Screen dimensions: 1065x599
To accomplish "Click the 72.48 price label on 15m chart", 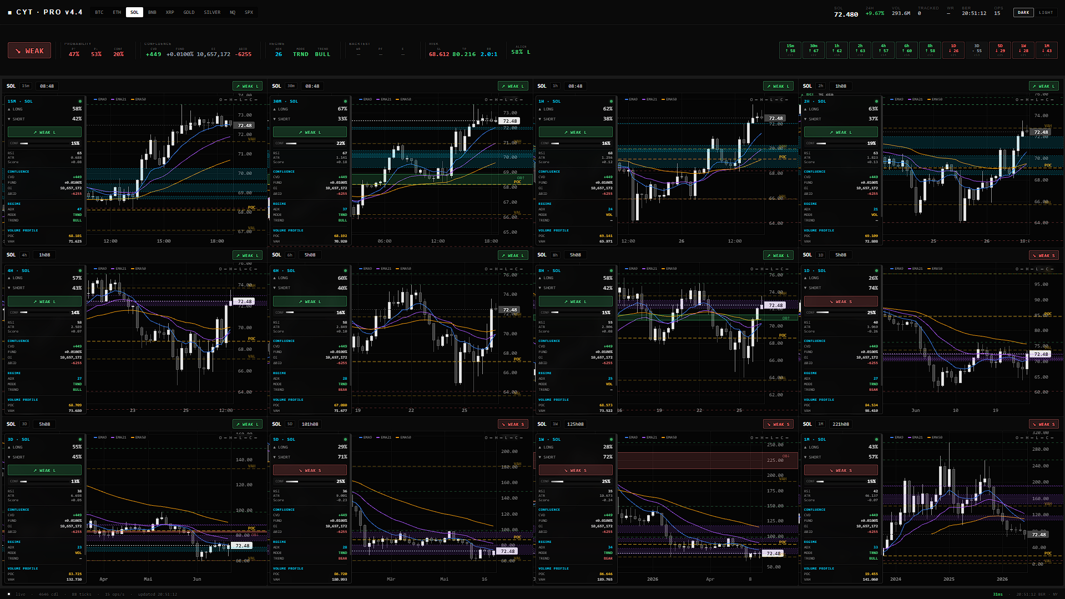I will tap(245, 125).
